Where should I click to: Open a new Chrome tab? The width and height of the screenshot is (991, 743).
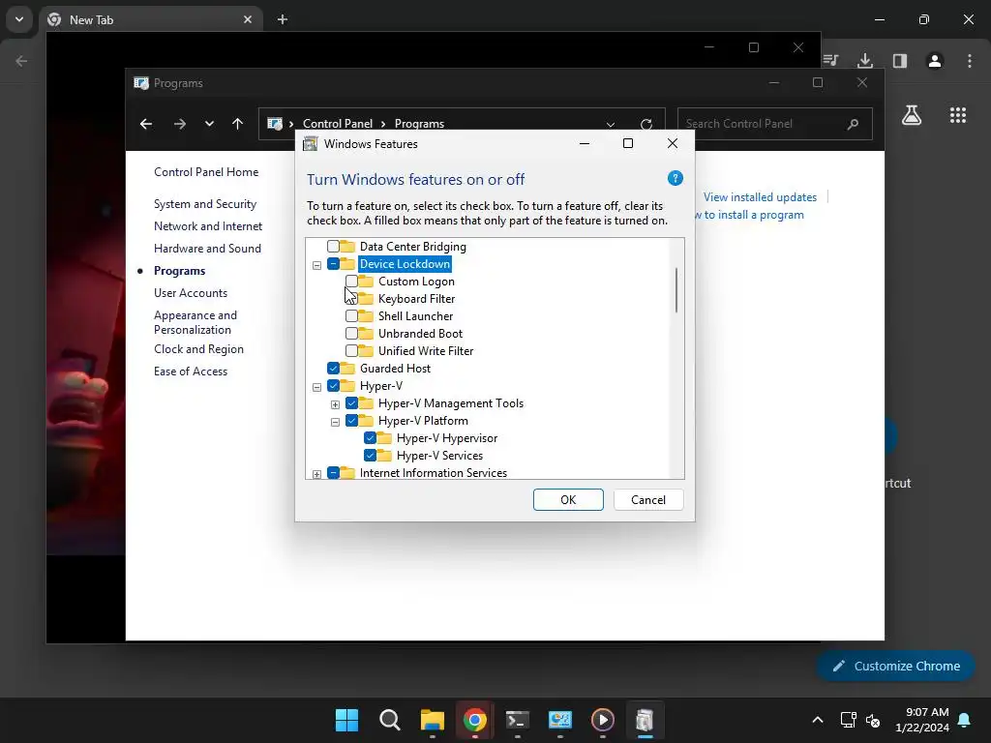click(283, 19)
